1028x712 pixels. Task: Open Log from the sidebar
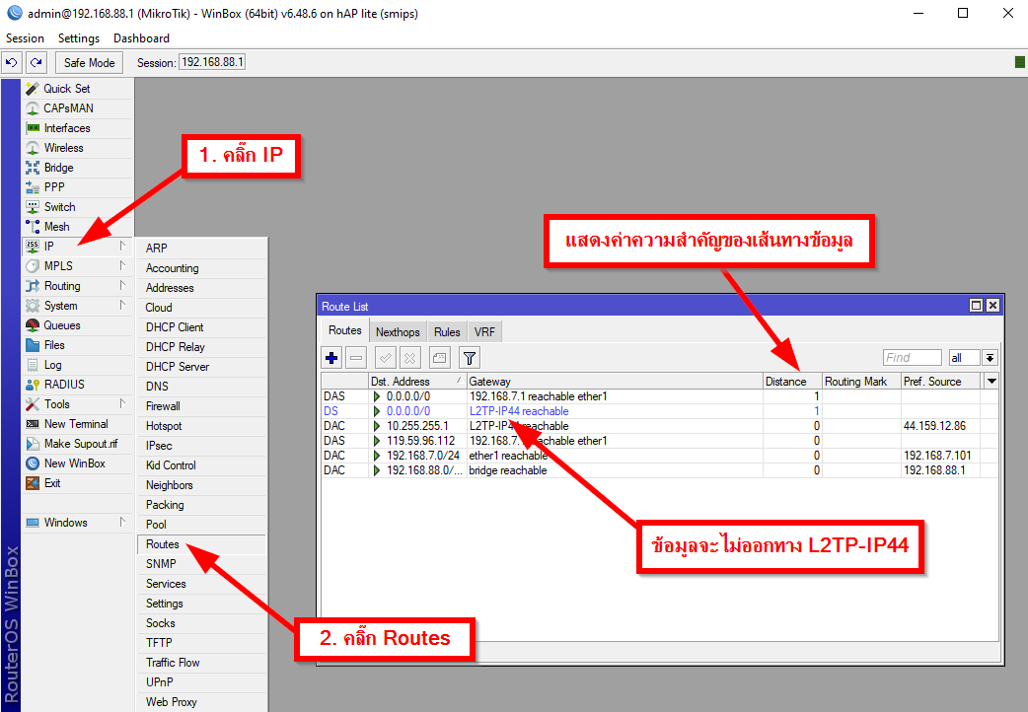point(77,365)
